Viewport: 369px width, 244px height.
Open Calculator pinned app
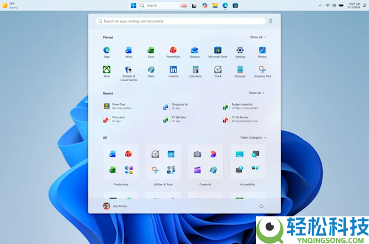pyautogui.click(x=196, y=71)
